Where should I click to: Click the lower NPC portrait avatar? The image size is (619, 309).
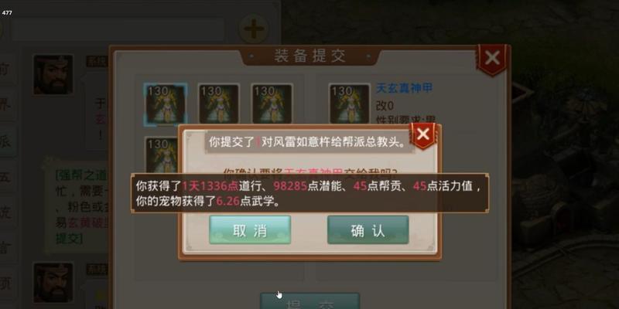(x=53, y=283)
